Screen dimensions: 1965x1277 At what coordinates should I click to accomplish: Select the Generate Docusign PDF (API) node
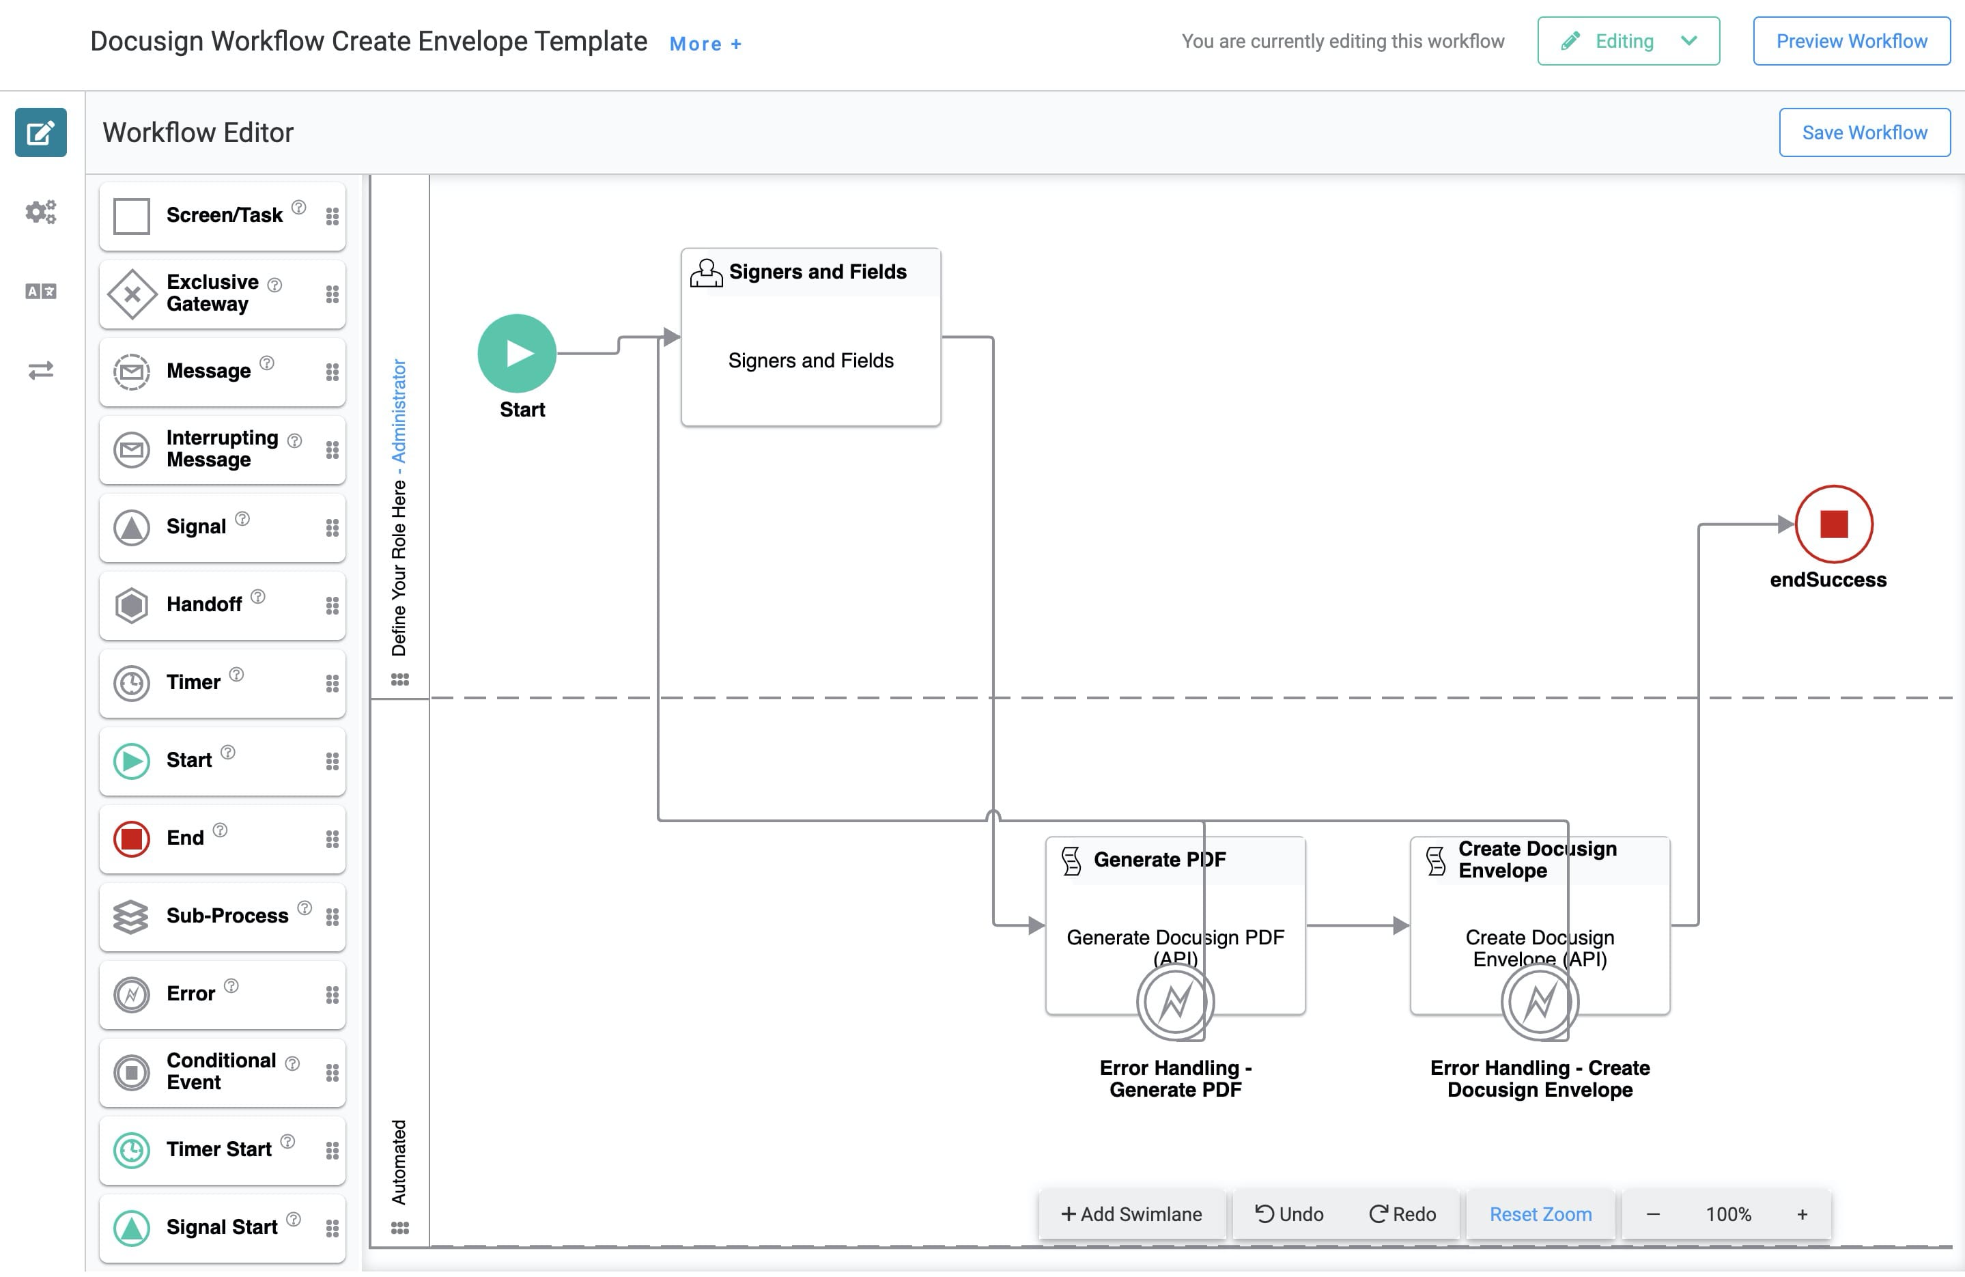(x=1175, y=925)
